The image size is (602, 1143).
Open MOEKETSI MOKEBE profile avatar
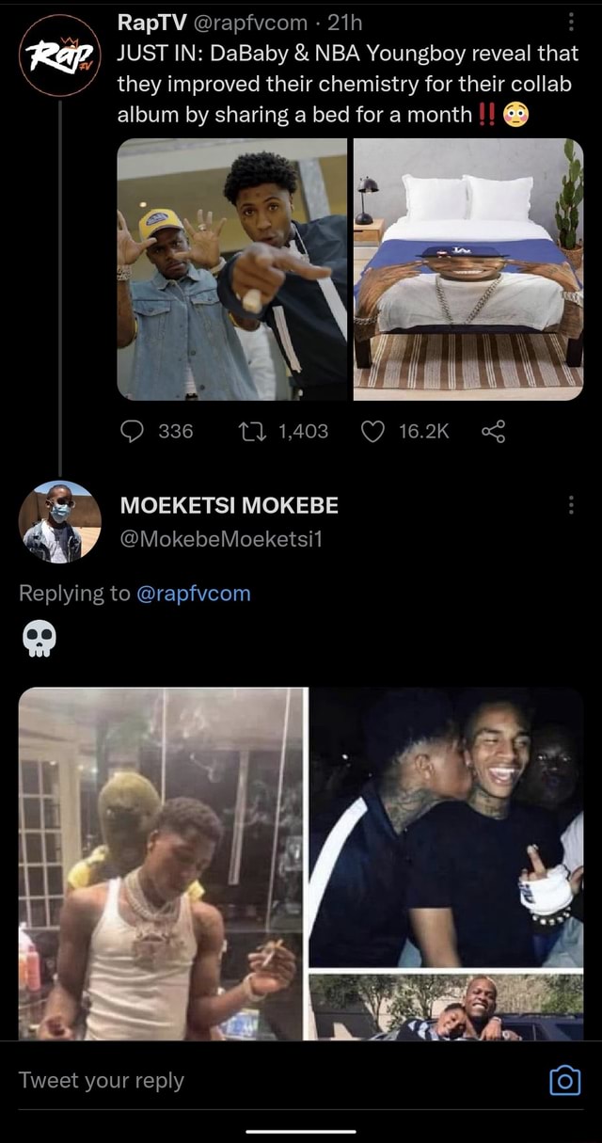pos(60,521)
